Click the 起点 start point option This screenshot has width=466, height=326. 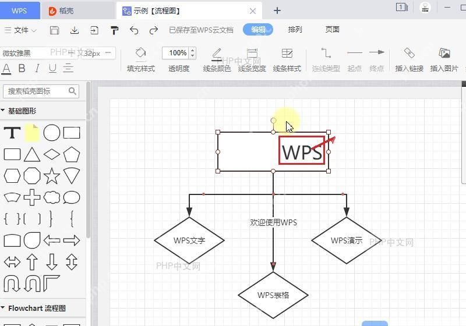point(355,60)
